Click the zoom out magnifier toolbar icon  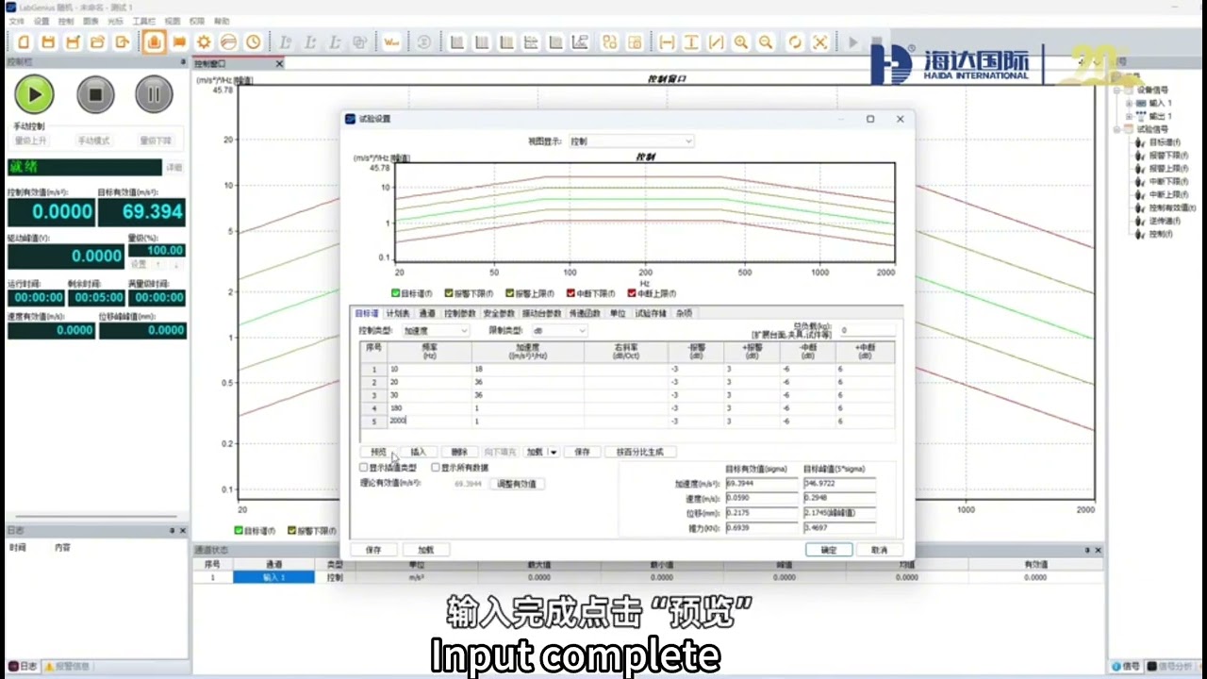click(x=766, y=42)
